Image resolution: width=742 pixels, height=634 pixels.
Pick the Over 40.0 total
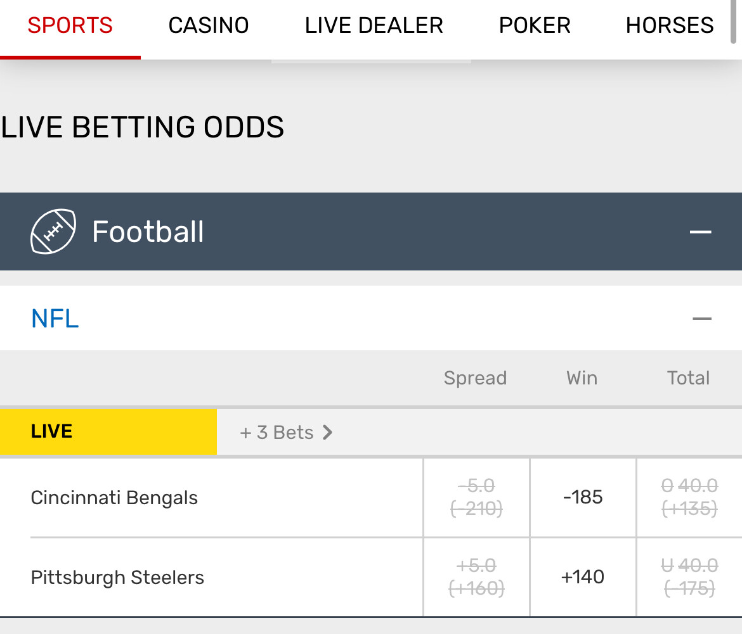coord(689,497)
